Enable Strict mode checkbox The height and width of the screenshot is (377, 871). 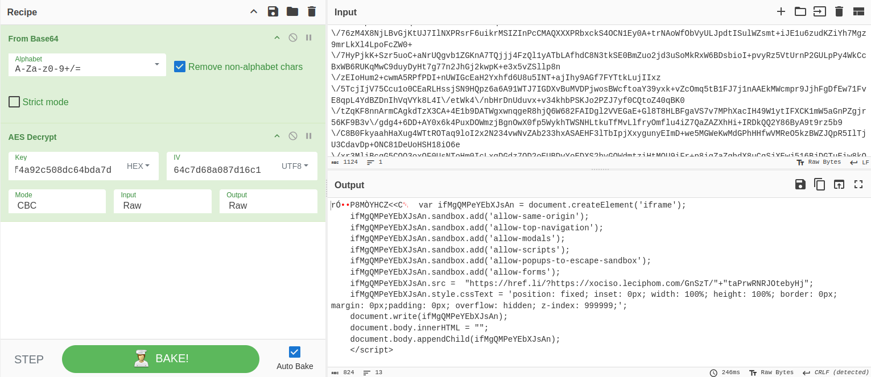[x=14, y=102]
